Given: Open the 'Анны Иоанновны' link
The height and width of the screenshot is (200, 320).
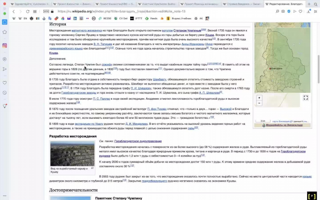Looking at the screenshot, I should tap(193, 44).
